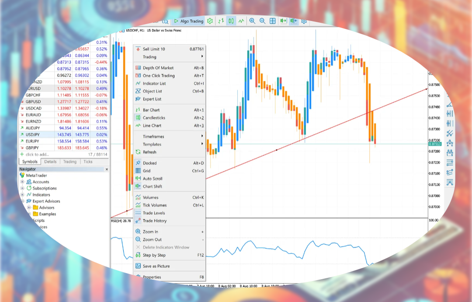Toggle the Algo Trading toolbar button
Image resolution: width=472 pixels, height=302 pixels.
pos(189,21)
